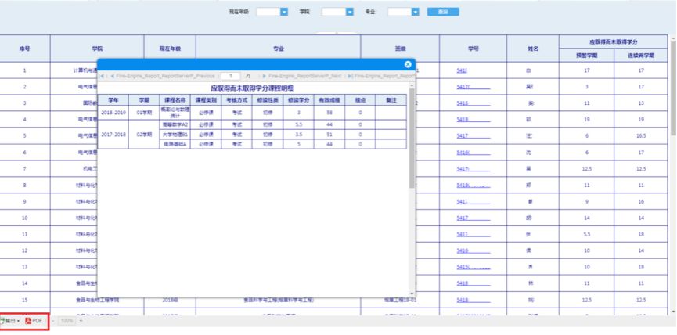Click the 应取得而未取得学分 header

click(x=613, y=42)
